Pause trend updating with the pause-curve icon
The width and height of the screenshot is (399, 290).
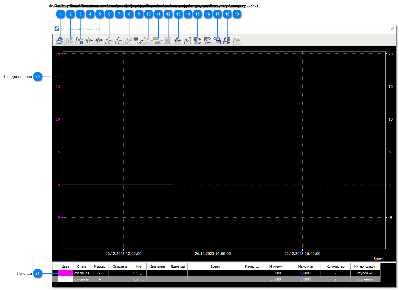79,40
